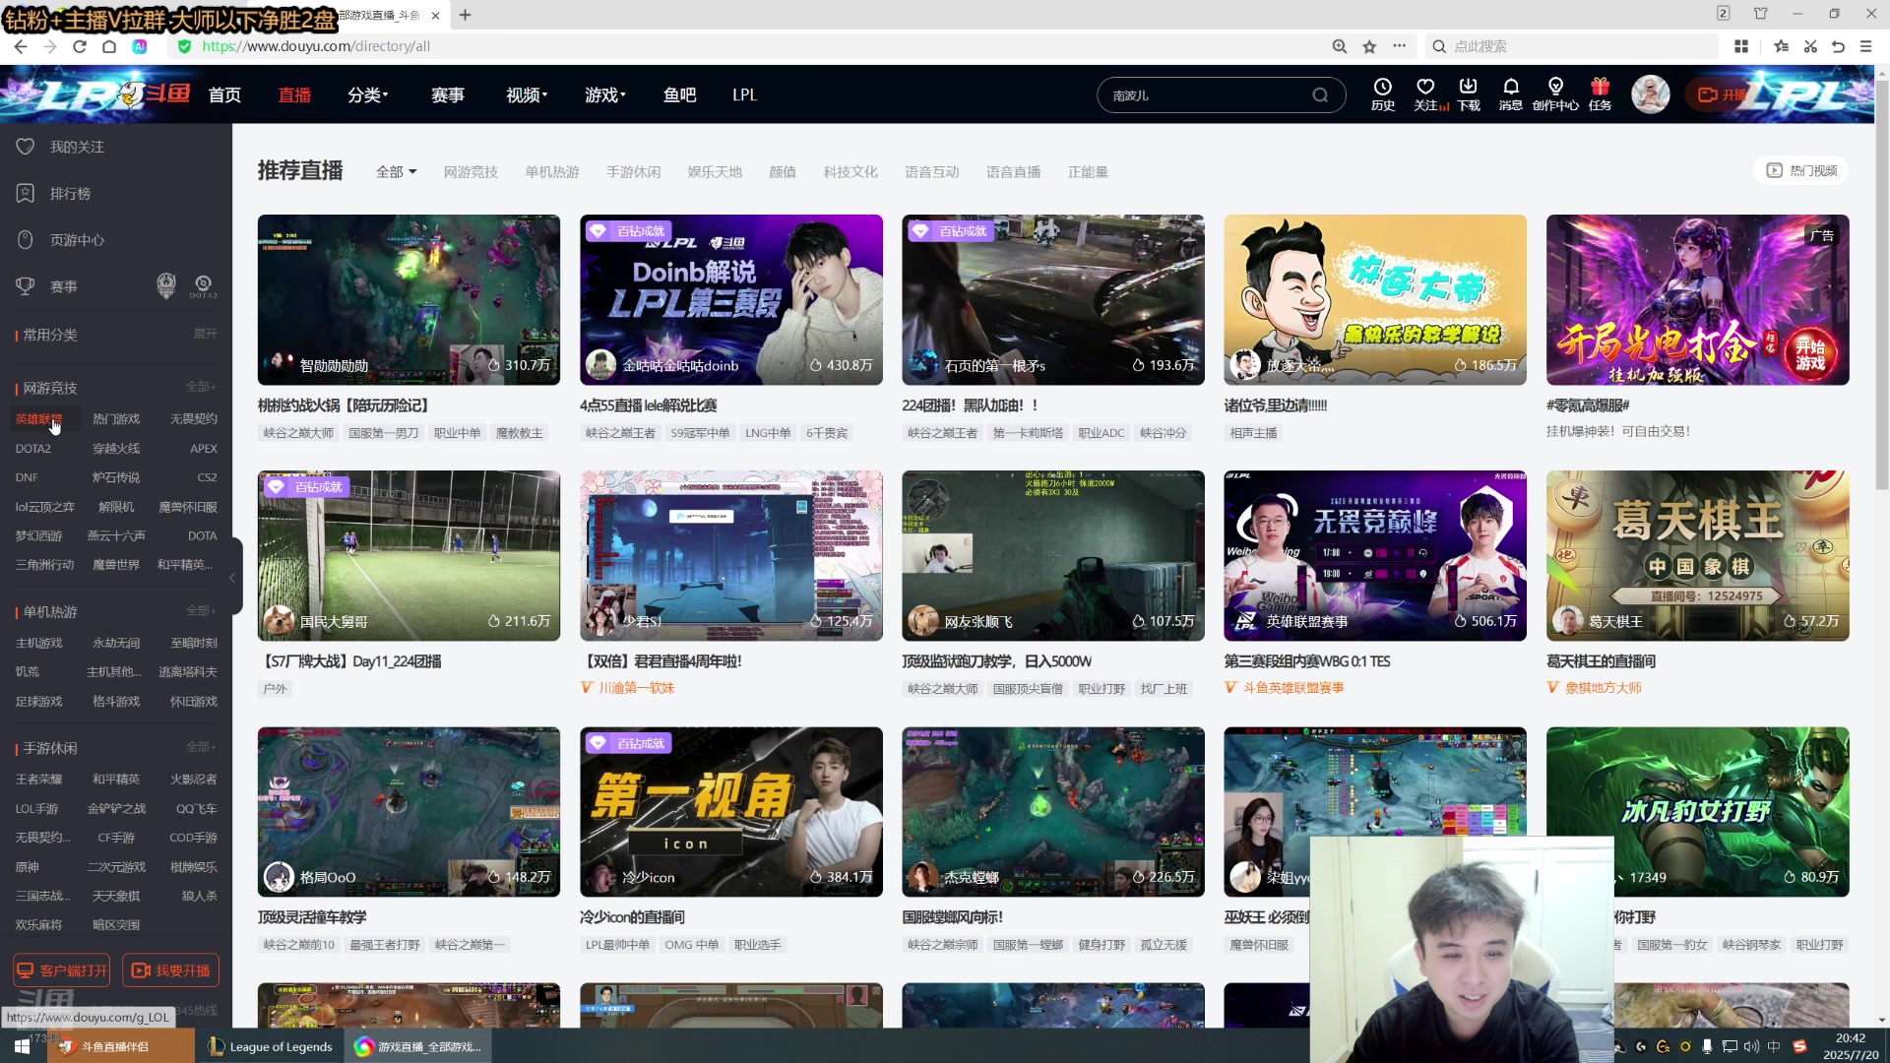Open the 视频 dropdown menu
Image resolution: width=1890 pixels, height=1063 pixels.
point(527,95)
